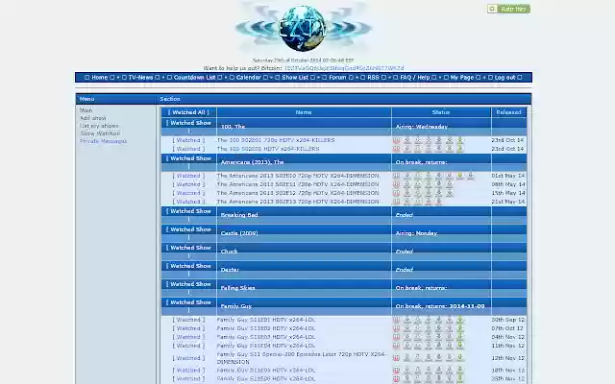This screenshot has height=384, width=615.
Task: Mark The Americans S02E13 episode Watched
Action: (x=188, y=202)
